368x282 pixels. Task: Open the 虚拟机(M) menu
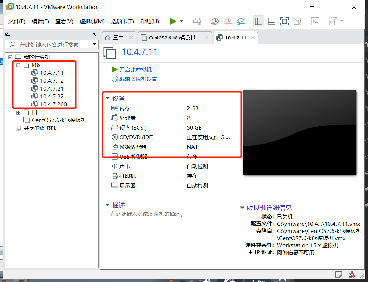92,21
